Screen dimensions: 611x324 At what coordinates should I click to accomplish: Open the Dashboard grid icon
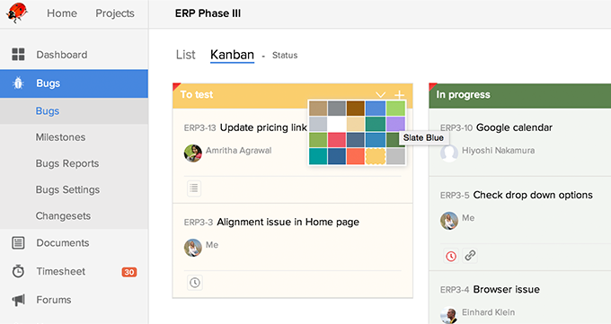[x=18, y=55]
